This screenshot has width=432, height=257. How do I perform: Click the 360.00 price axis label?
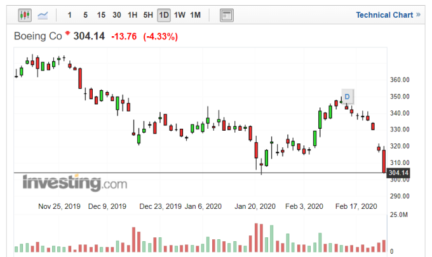tap(400, 80)
